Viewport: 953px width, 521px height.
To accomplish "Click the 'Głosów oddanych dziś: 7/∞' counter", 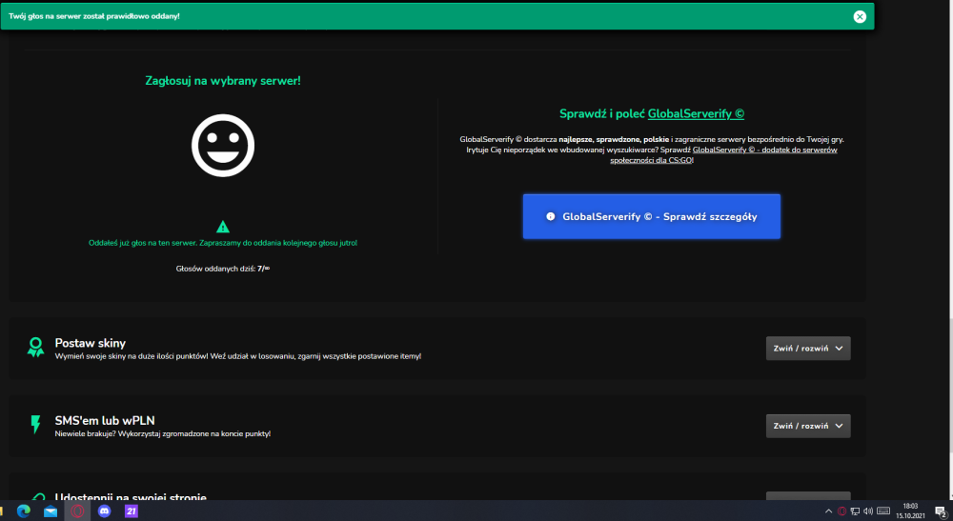I will (x=223, y=269).
